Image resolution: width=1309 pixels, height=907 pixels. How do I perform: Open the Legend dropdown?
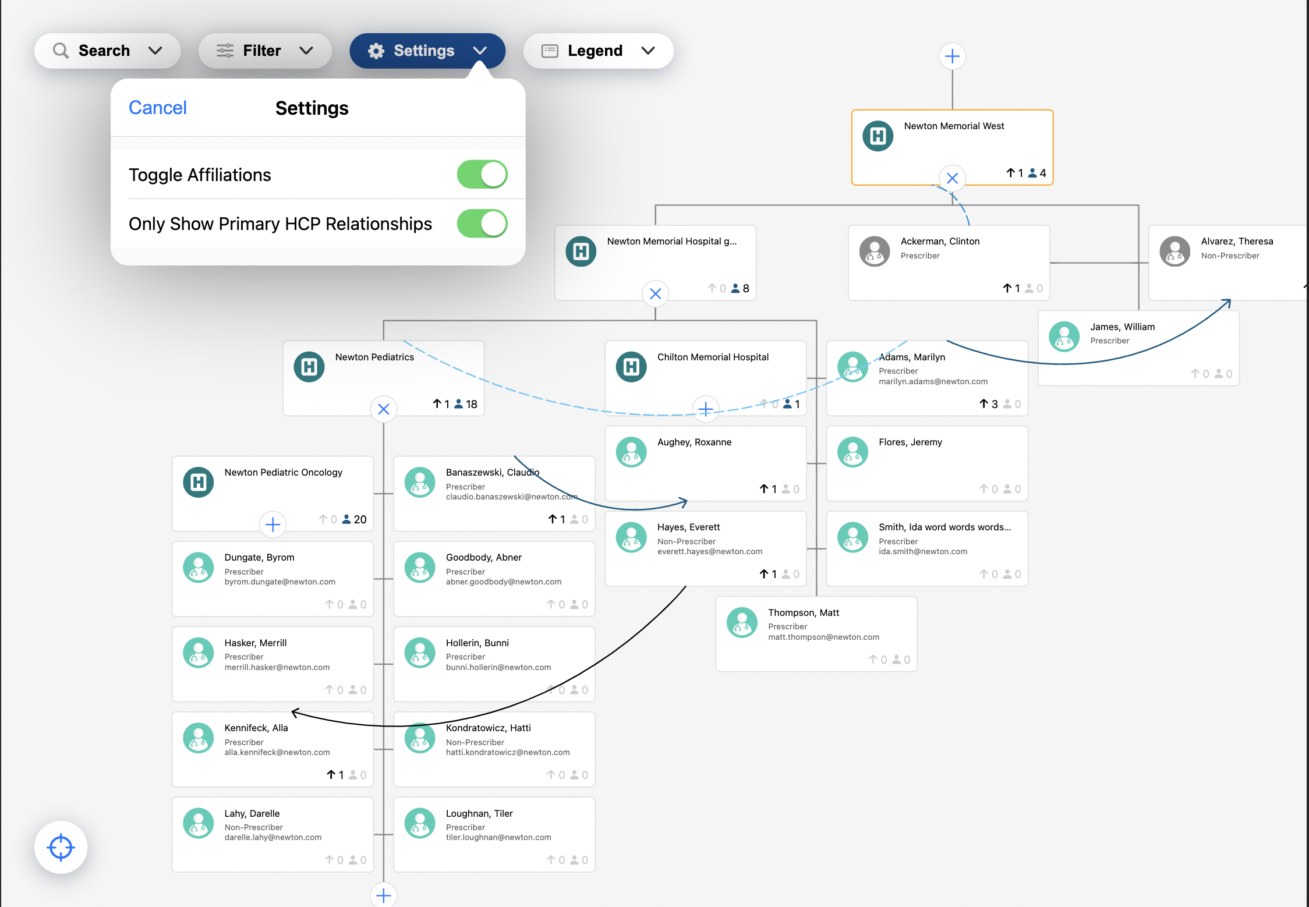coord(648,51)
